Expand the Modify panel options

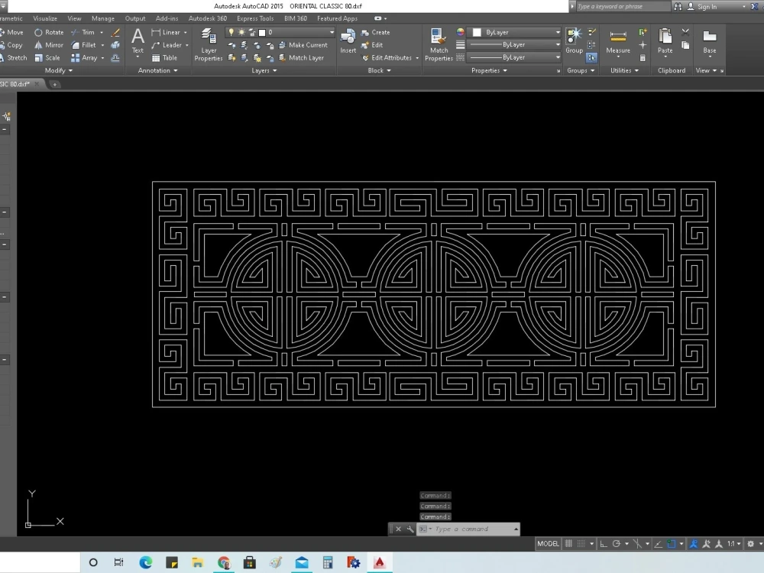pyautogui.click(x=69, y=70)
